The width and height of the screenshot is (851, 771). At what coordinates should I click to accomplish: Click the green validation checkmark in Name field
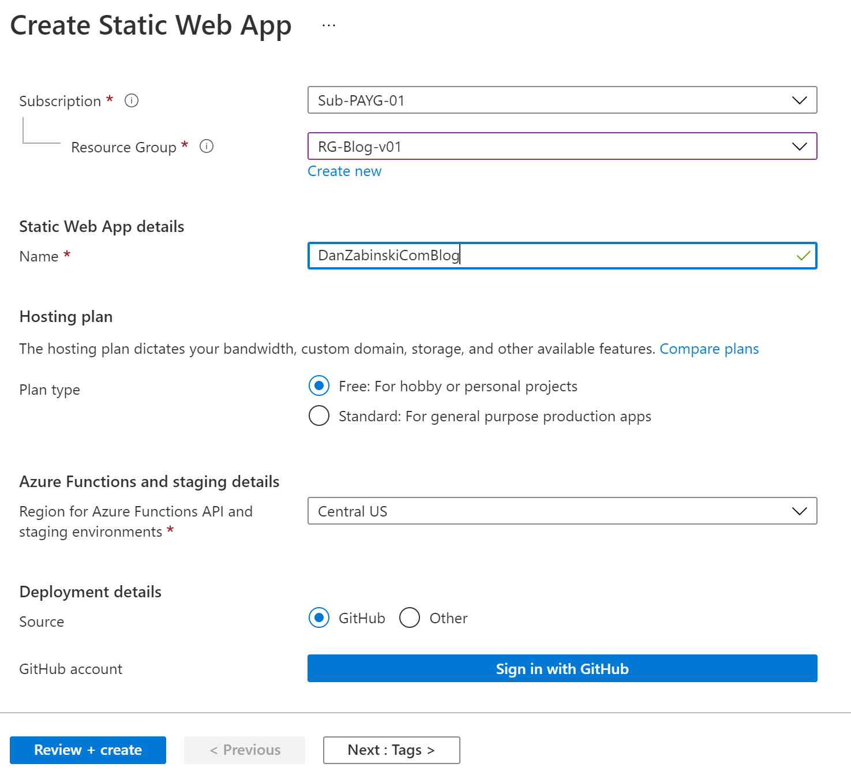click(x=803, y=256)
